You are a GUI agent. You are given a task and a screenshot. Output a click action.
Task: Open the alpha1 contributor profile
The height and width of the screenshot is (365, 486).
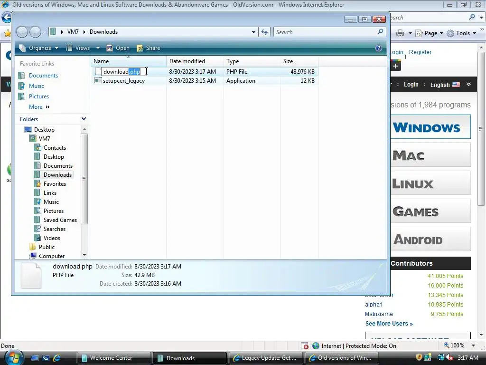[x=374, y=305]
